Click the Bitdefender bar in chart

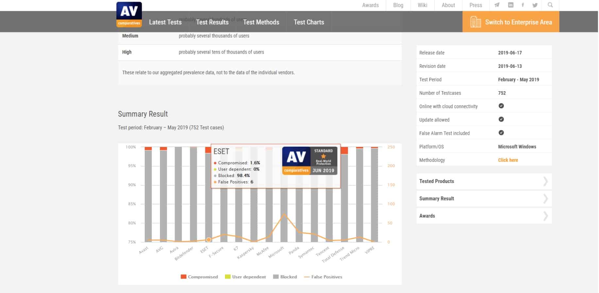[x=193, y=194]
